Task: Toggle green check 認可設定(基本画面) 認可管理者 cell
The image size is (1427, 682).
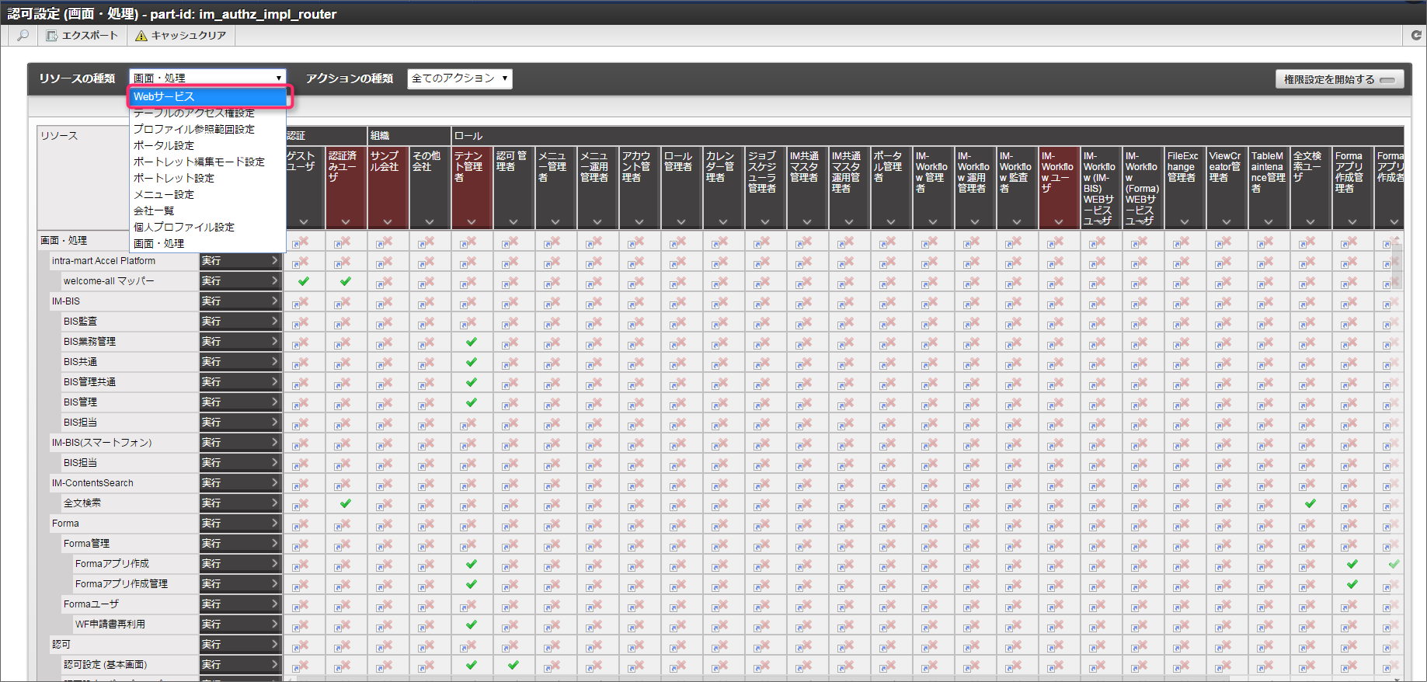Action: coord(513,665)
